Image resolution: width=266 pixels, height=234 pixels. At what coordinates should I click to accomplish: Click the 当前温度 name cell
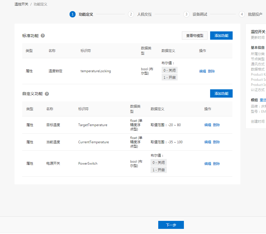click(x=53, y=142)
